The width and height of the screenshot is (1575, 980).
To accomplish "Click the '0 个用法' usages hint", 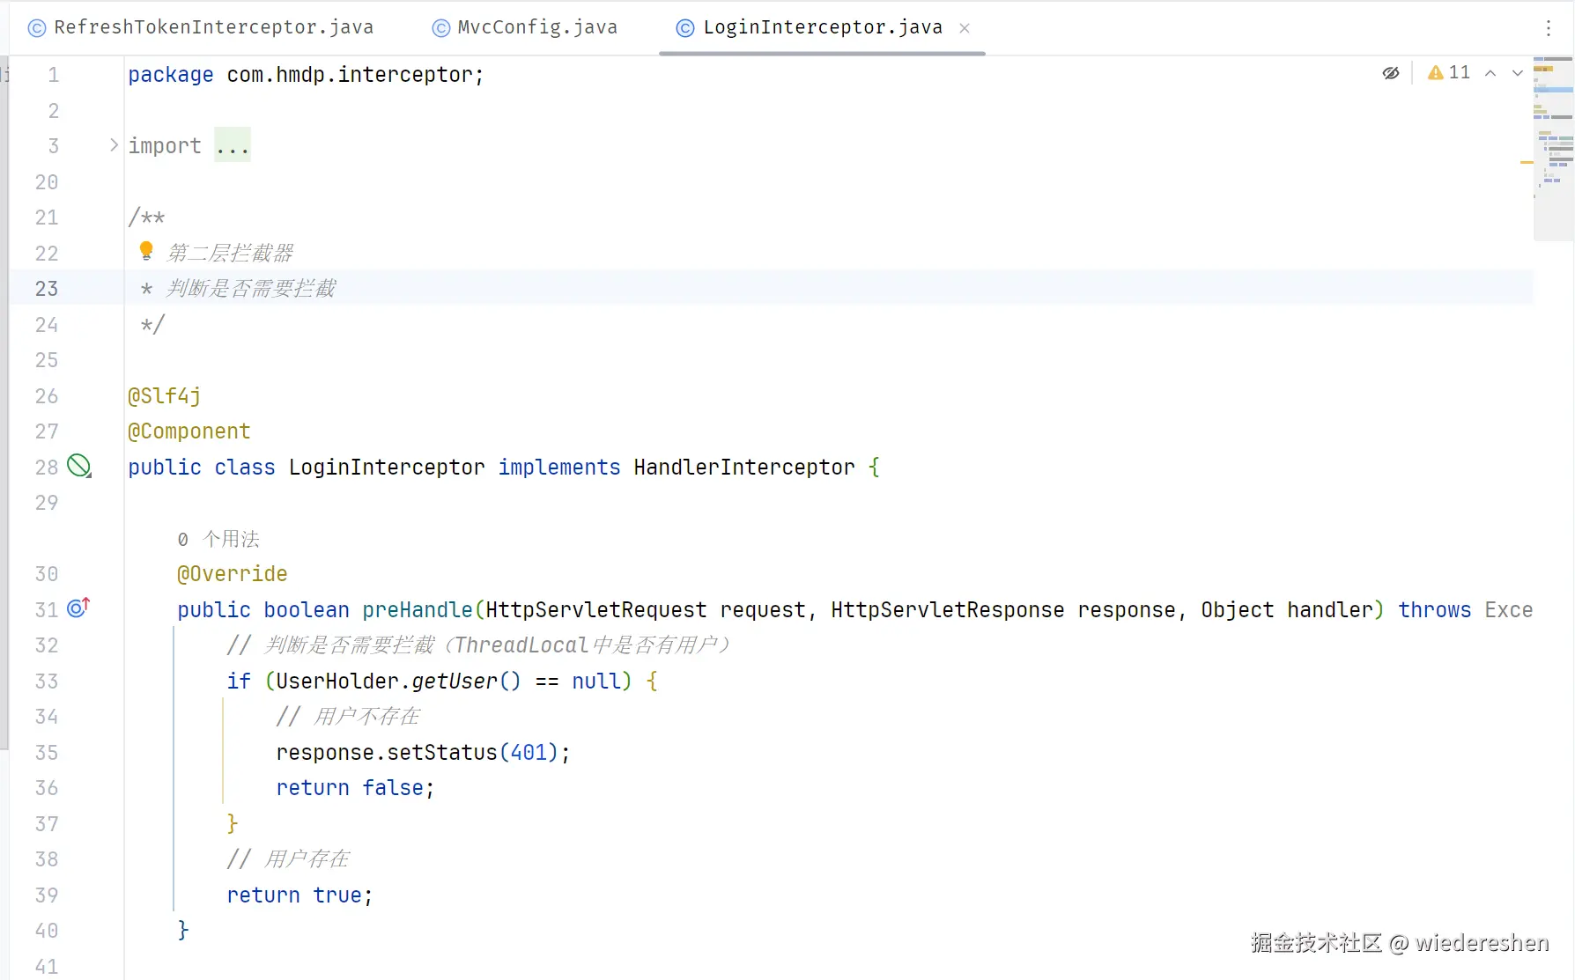I will [x=218, y=539].
